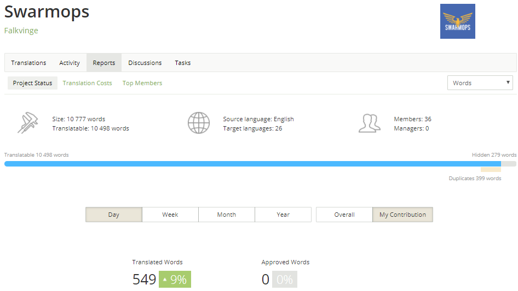
Task: Show Overall statistics
Action: coord(344,215)
